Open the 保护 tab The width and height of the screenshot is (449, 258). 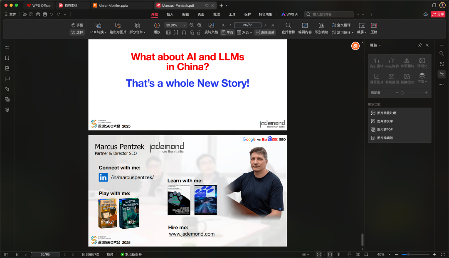[247, 14]
